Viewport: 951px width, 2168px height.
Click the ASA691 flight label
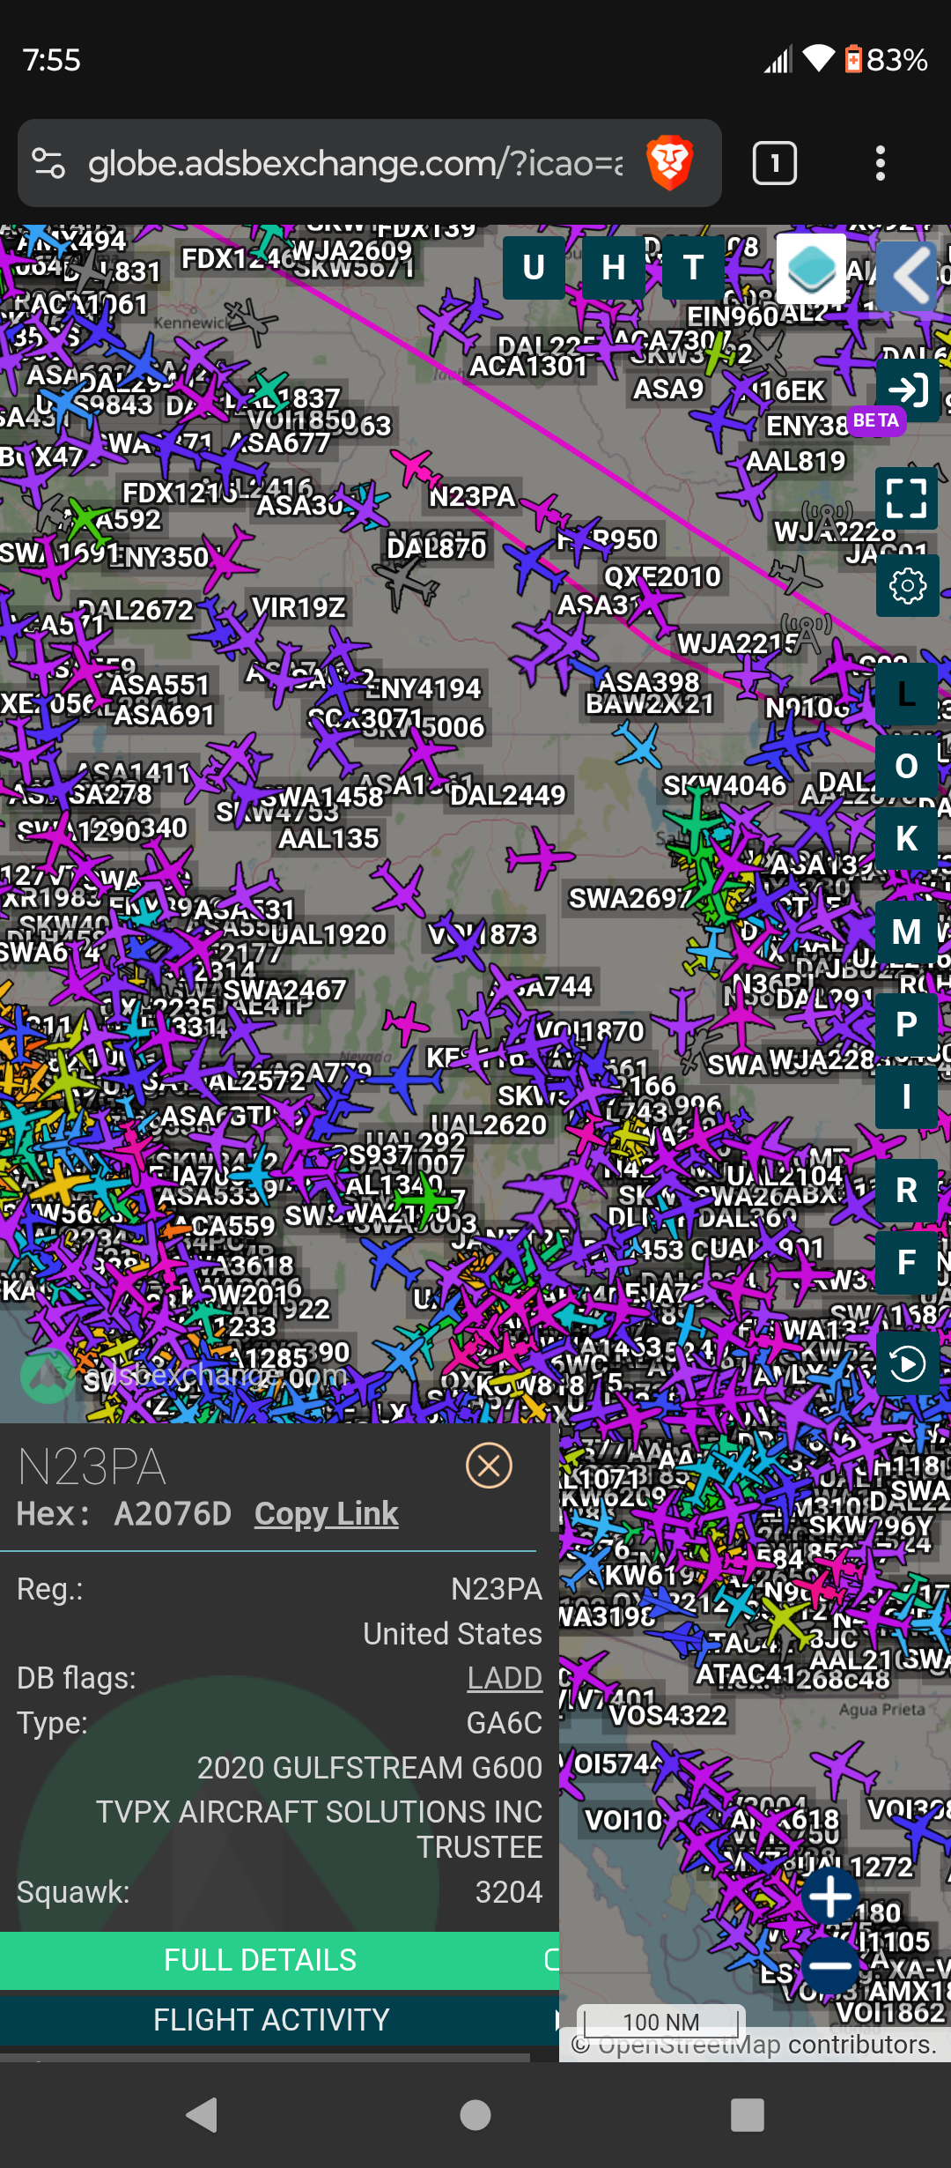click(x=164, y=715)
